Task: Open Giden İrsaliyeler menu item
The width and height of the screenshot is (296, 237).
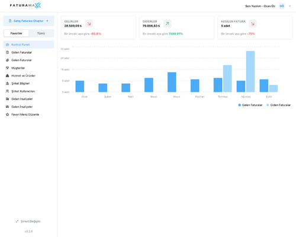Action: click(x=28, y=99)
